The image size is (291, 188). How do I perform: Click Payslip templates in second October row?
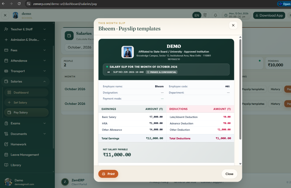(253, 104)
